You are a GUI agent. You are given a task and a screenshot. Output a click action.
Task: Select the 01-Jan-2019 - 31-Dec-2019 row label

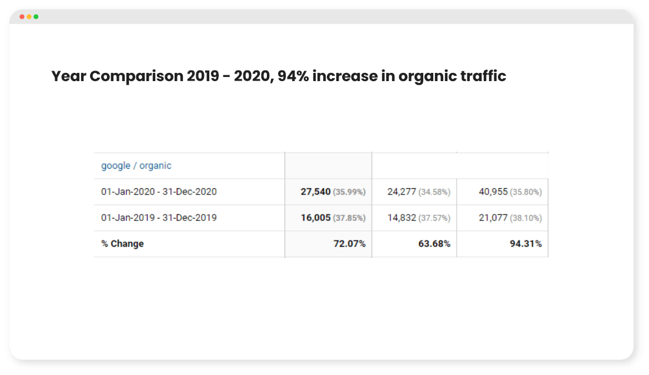pos(159,217)
